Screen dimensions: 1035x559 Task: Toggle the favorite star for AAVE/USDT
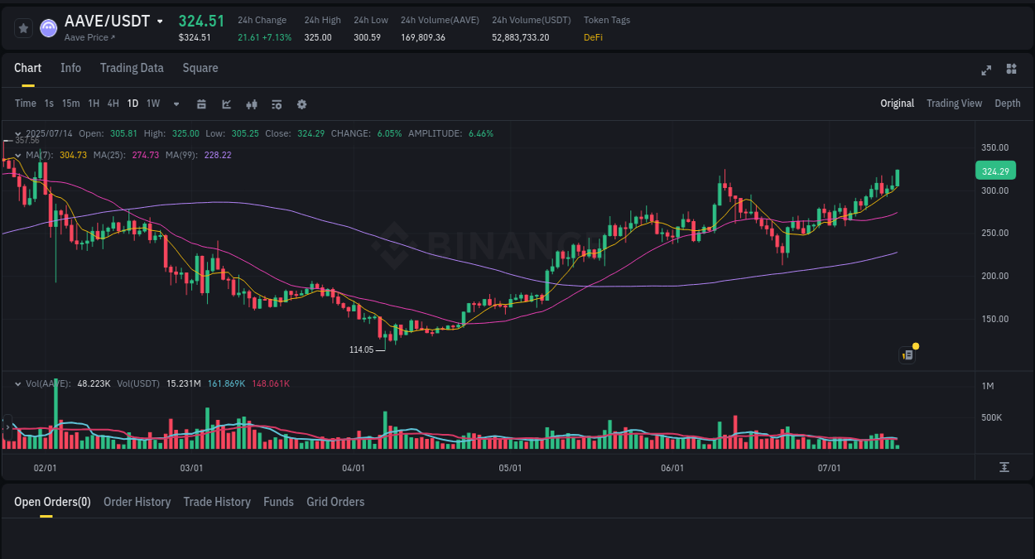click(x=22, y=27)
